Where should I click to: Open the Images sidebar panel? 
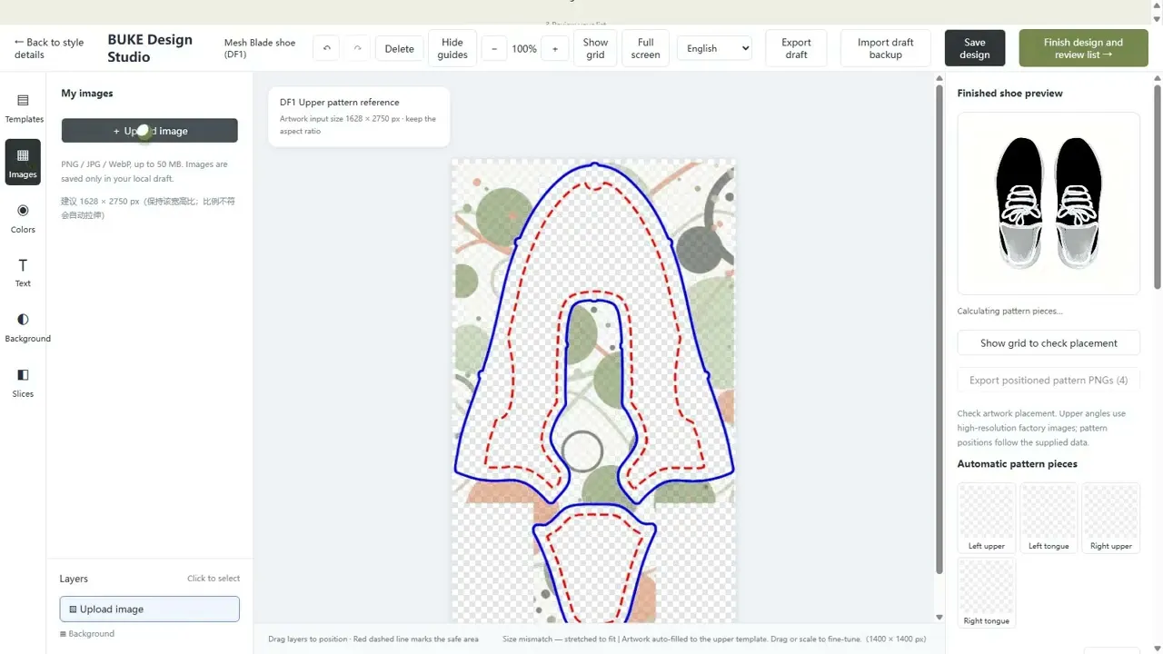pyautogui.click(x=23, y=162)
